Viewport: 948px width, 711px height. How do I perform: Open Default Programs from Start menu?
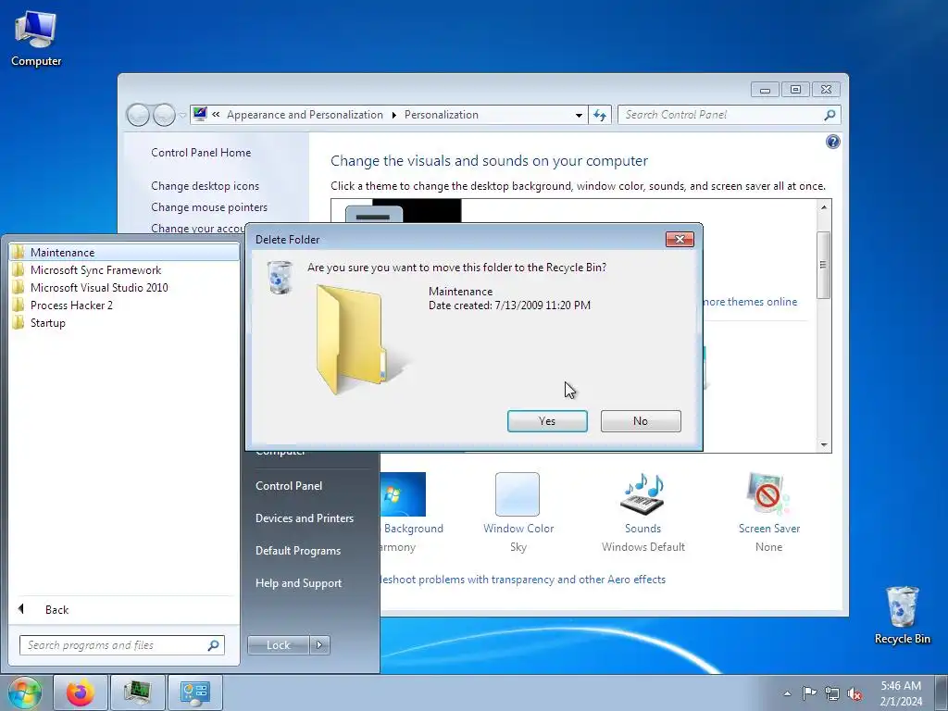coord(298,551)
